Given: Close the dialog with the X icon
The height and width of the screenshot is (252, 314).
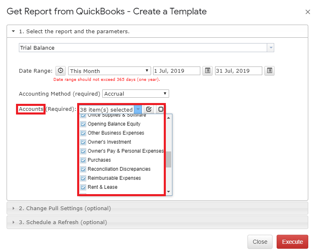Looking at the screenshot, I should (307, 12).
